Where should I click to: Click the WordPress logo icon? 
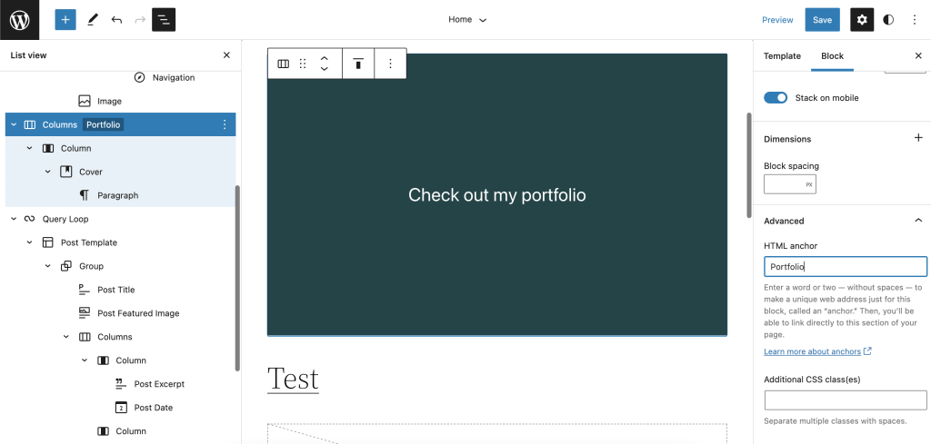pyautogui.click(x=19, y=19)
